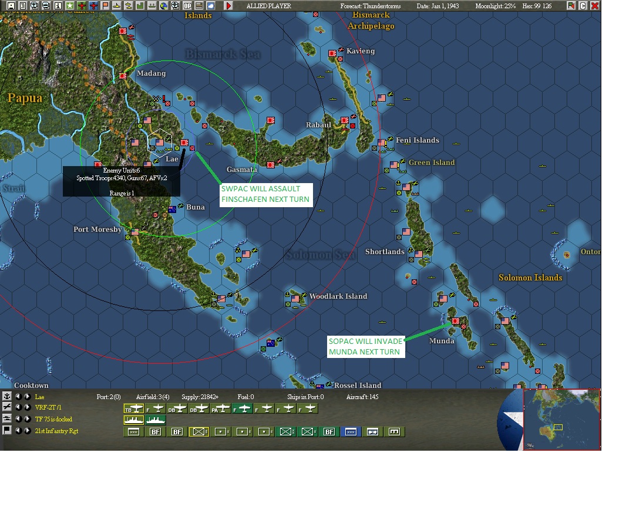
Task: Select the blue xxx headquarters unit icon
Action: click(351, 432)
